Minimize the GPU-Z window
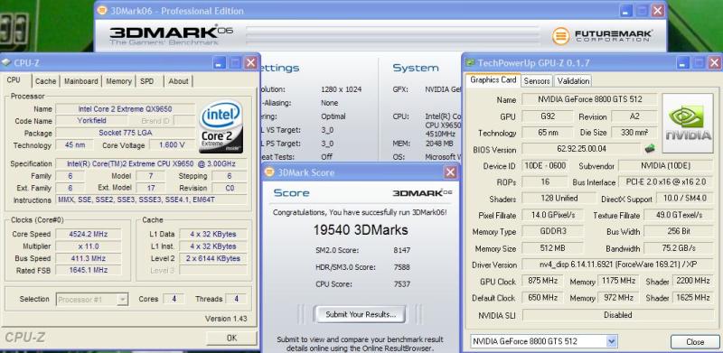Viewport: 723px width, 353px height. click(684, 62)
